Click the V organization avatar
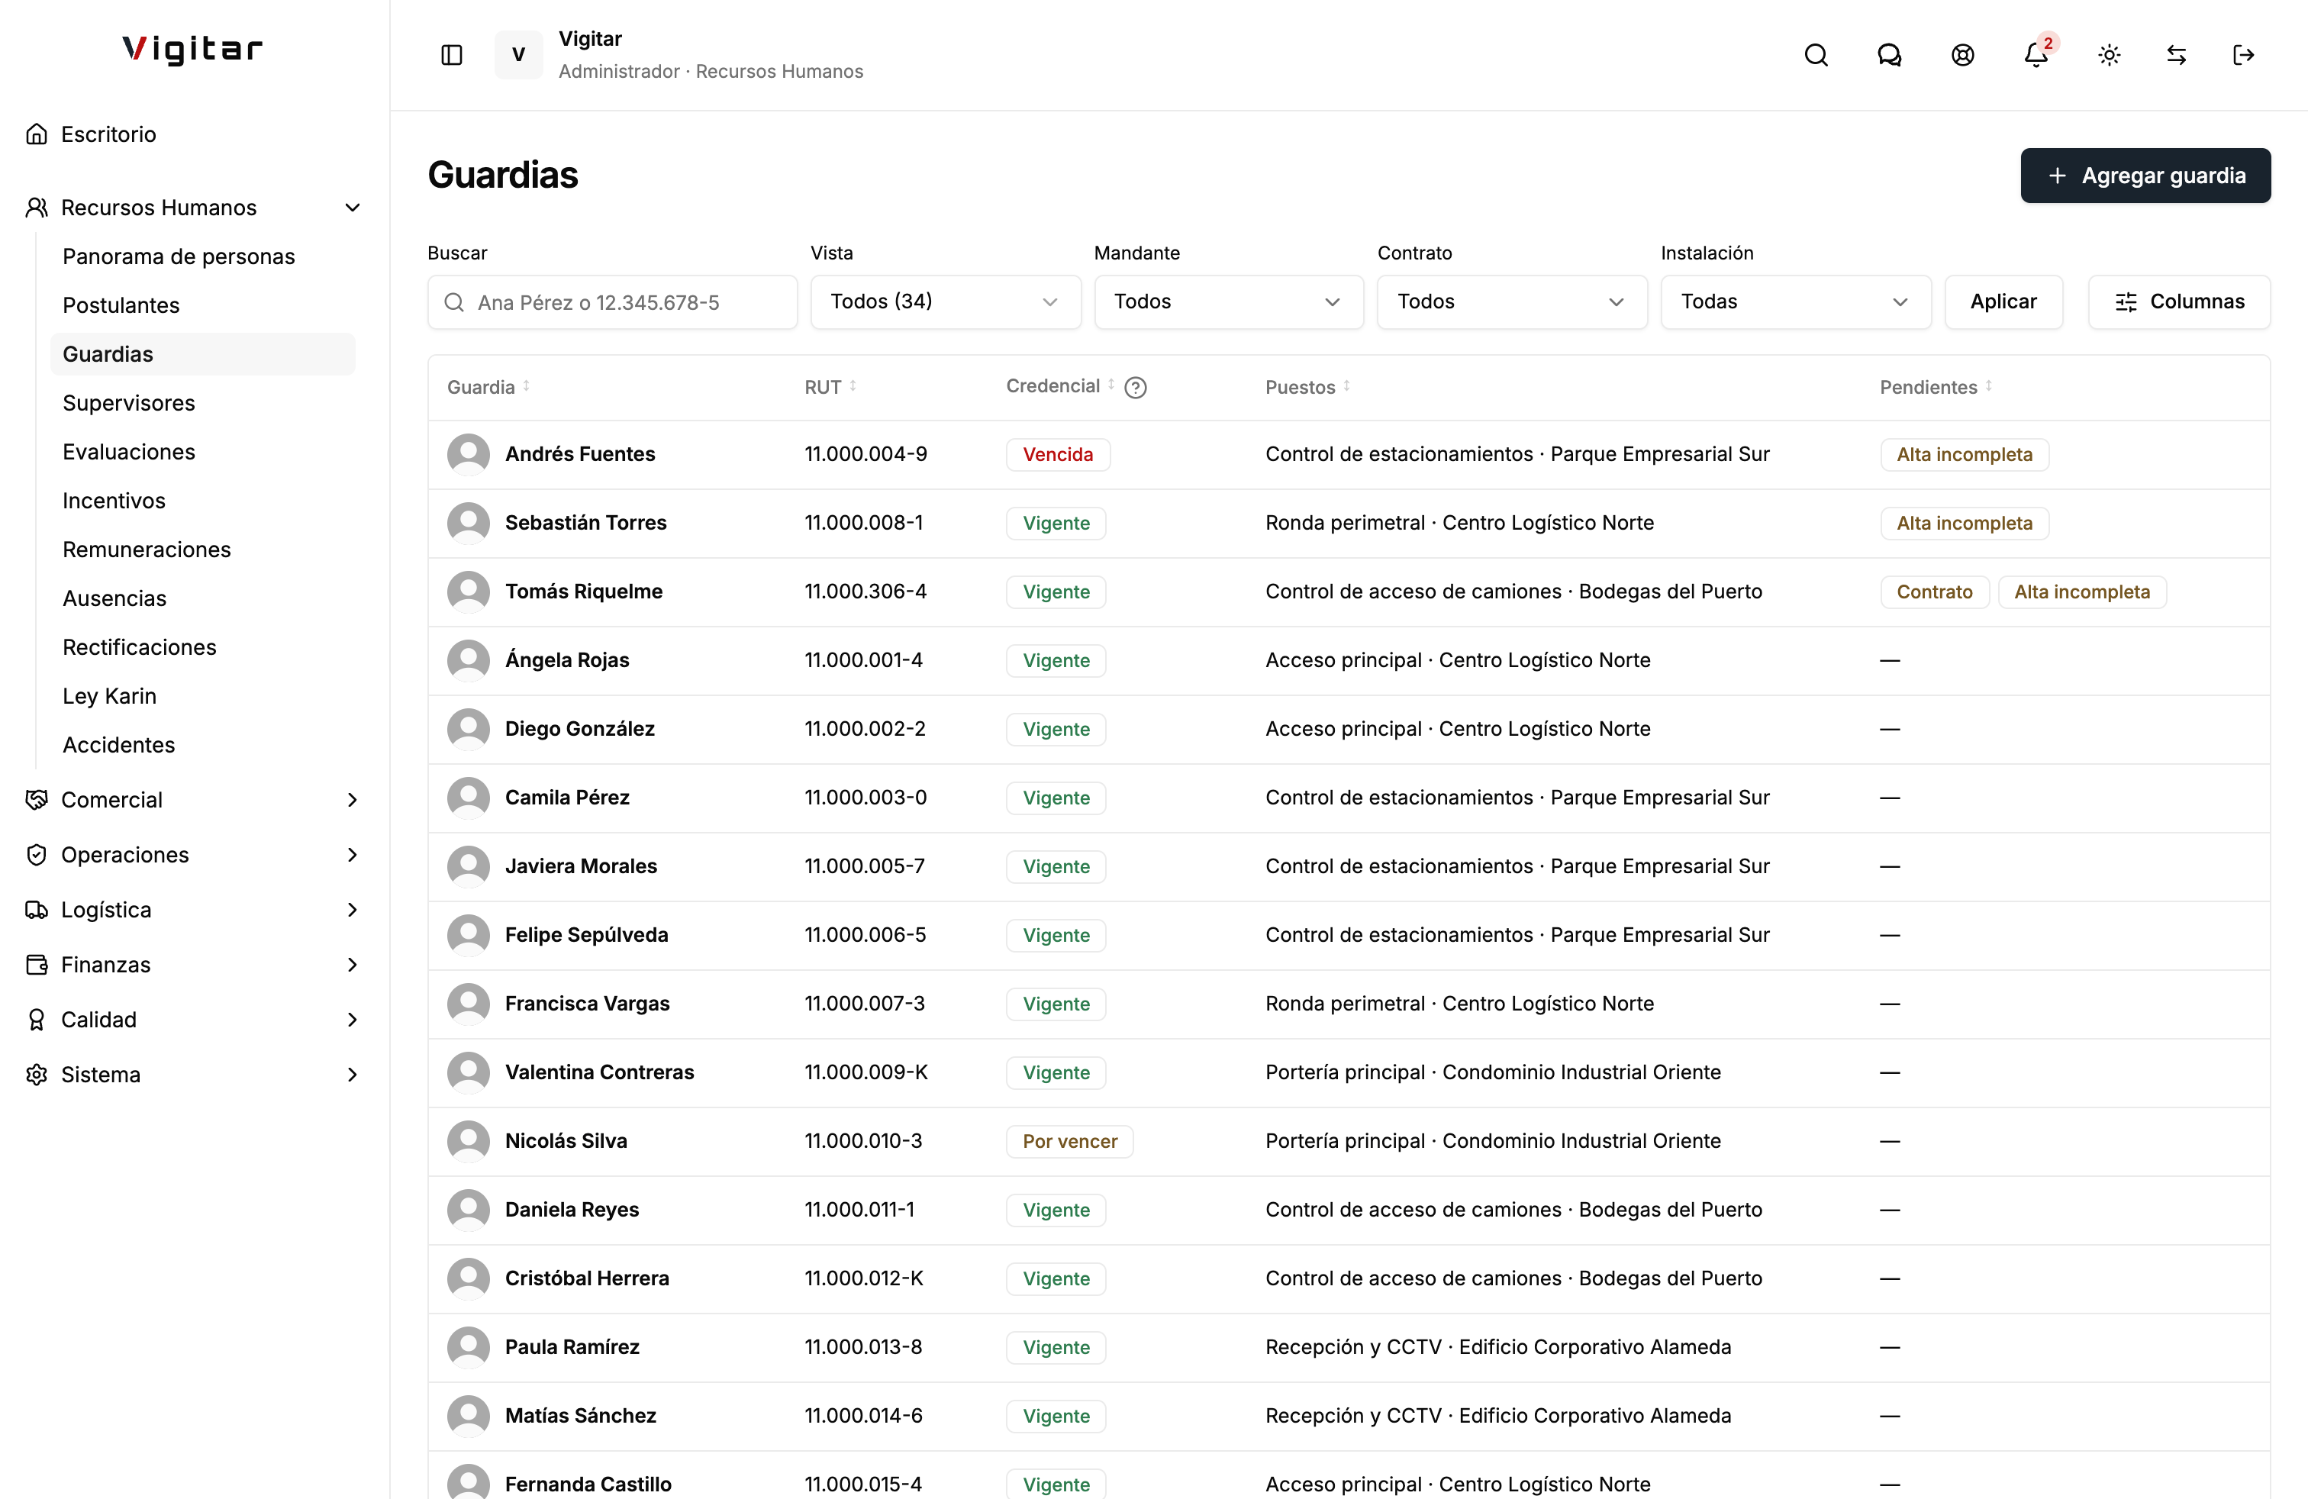2308x1499 pixels. [519, 55]
